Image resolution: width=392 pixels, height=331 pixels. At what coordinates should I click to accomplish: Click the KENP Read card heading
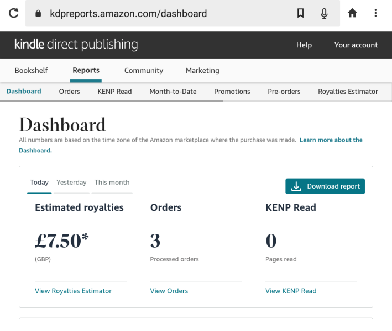click(291, 207)
